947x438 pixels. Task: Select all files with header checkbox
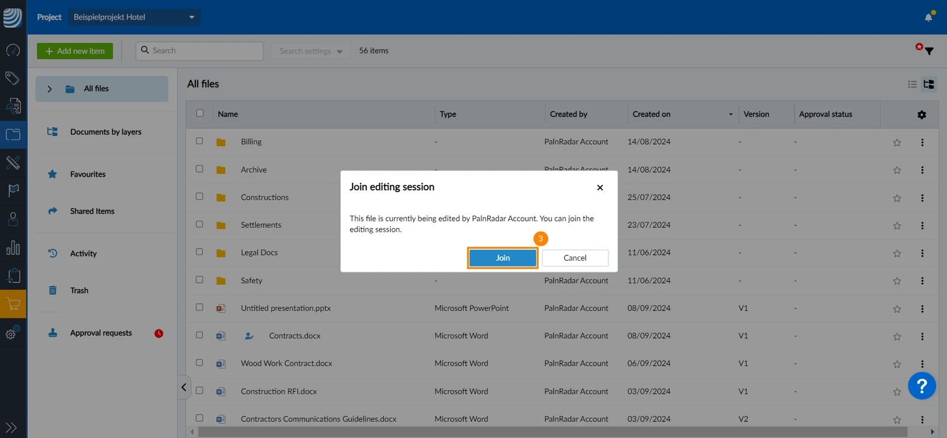pyautogui.click(x=200, y=113)
